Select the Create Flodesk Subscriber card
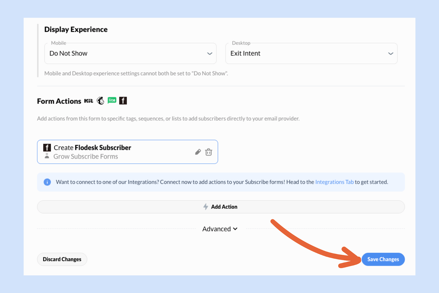Image resolution: width=439 pixels, height=293 pixels. pyautogui.click(x=127, y=152)
